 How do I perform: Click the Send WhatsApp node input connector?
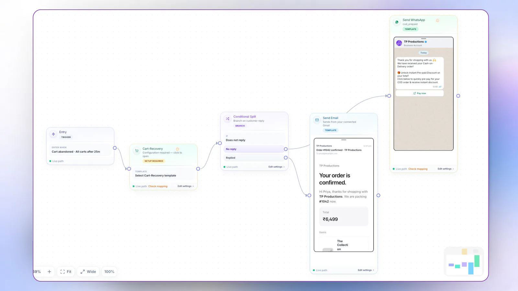coord(389,96)
